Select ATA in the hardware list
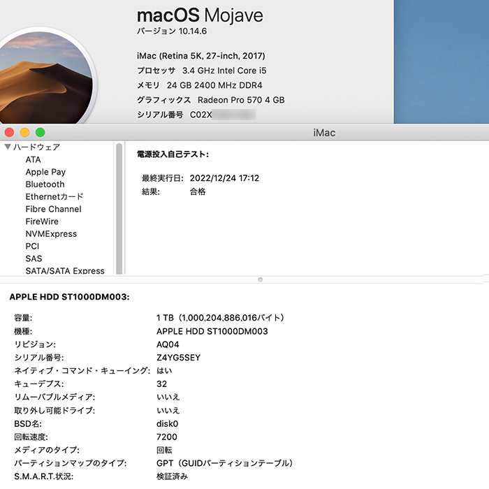This screenshot has width=489, height=489. click(x=33, y=160)
